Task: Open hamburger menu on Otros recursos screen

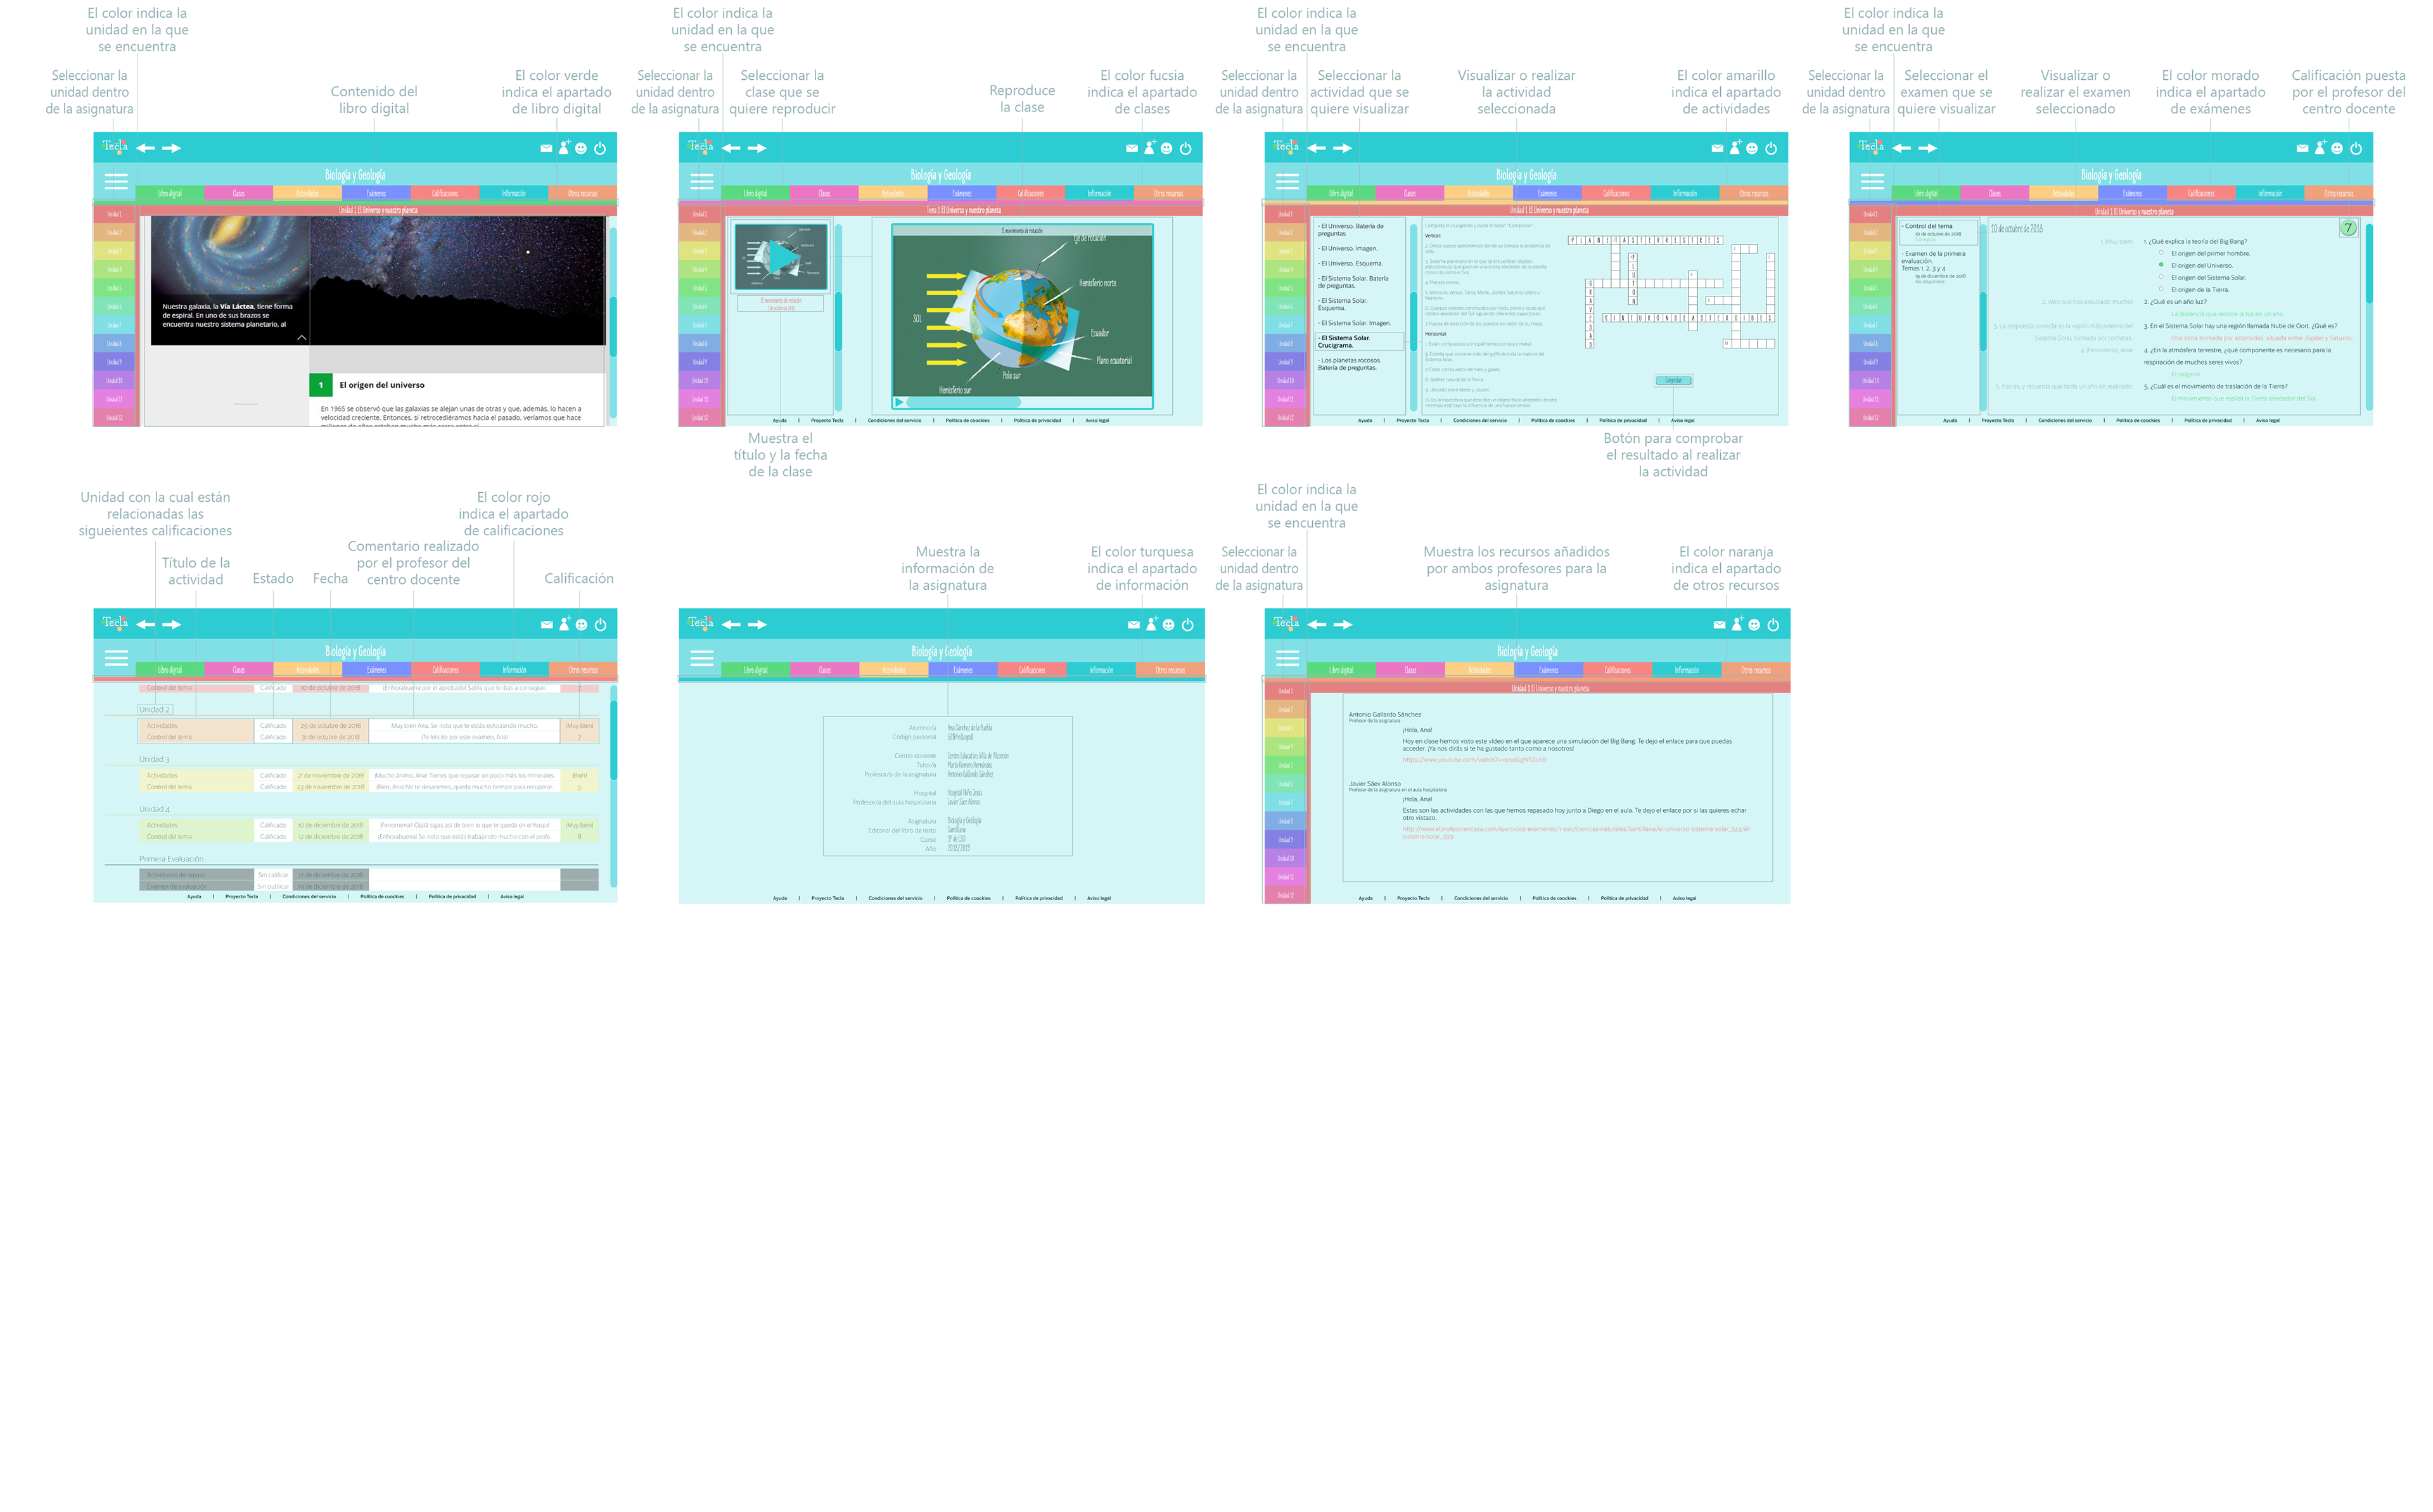Action: coord(1288,658)
